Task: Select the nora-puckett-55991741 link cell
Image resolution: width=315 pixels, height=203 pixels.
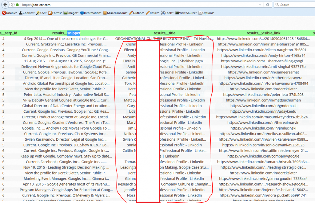Action: click(x=263, y=196)
